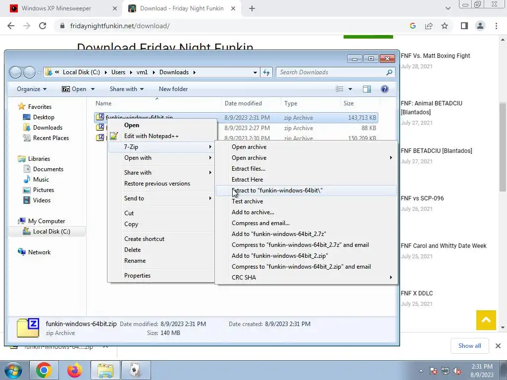Click the Explorer help question mark icon
Viewport: 507px width, 380px height.
point(384,89)
